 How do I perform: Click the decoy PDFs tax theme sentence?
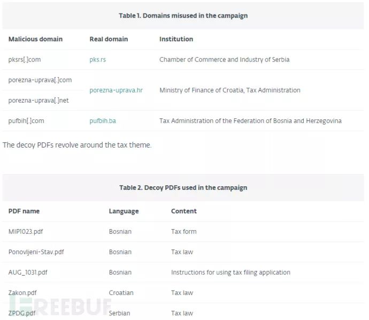click(x=77, y=145)
